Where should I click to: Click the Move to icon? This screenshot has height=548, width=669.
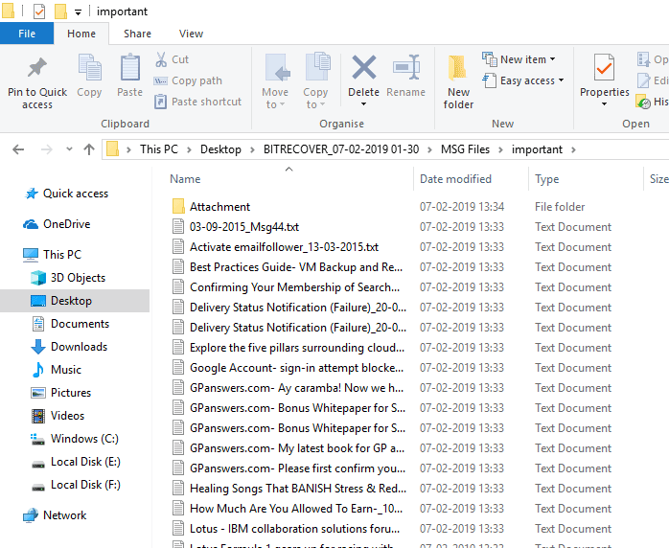pos(277,68)
